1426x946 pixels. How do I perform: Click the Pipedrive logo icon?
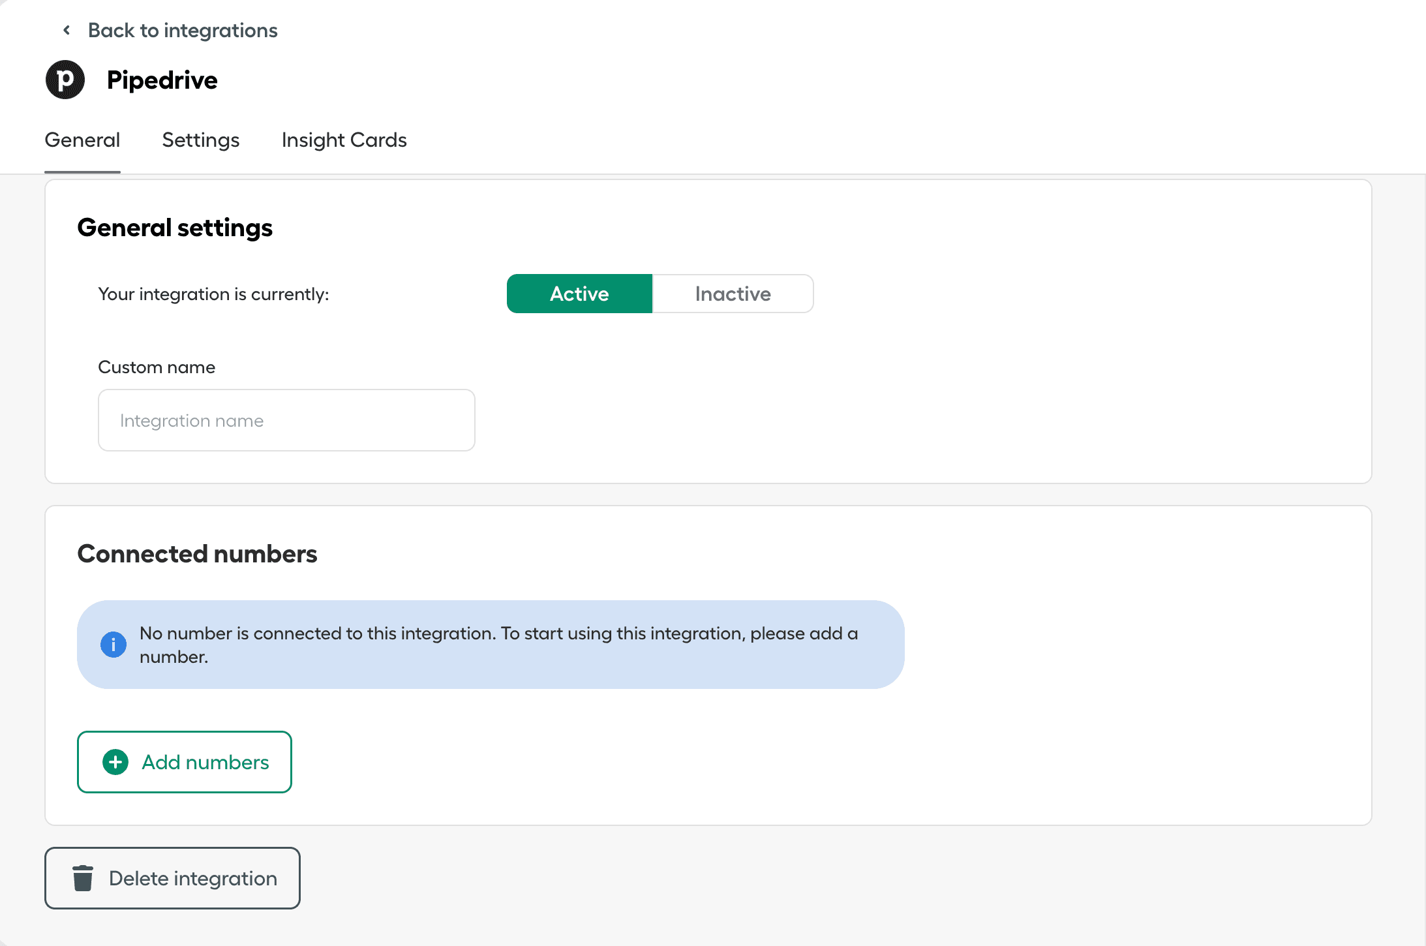click(65, 79)
